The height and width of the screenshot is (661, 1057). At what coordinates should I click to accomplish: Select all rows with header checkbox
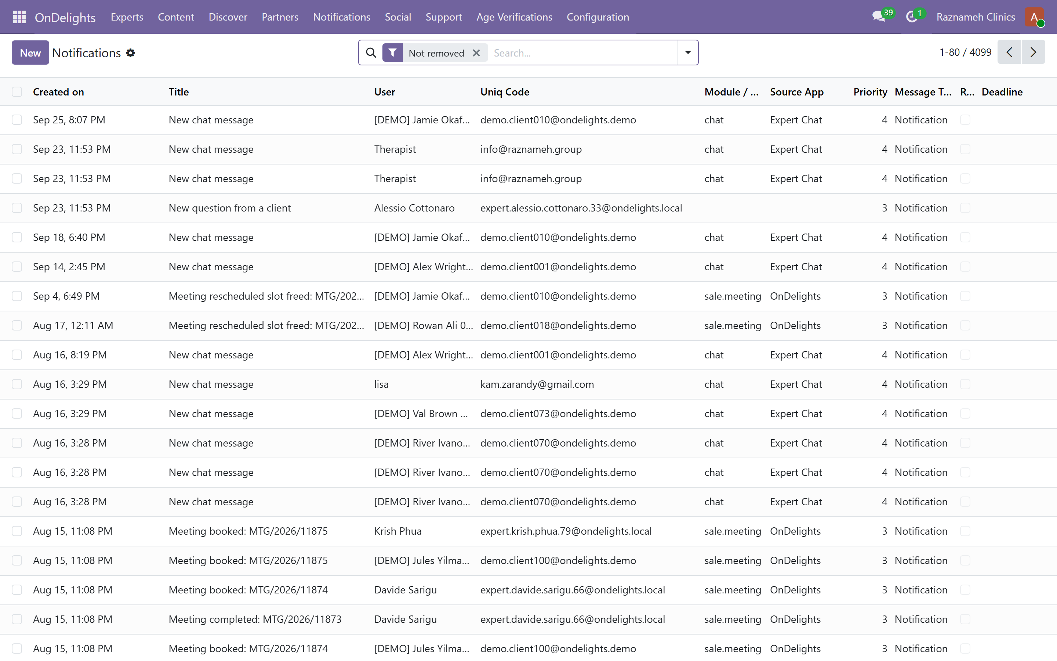[x=17, y=92]
